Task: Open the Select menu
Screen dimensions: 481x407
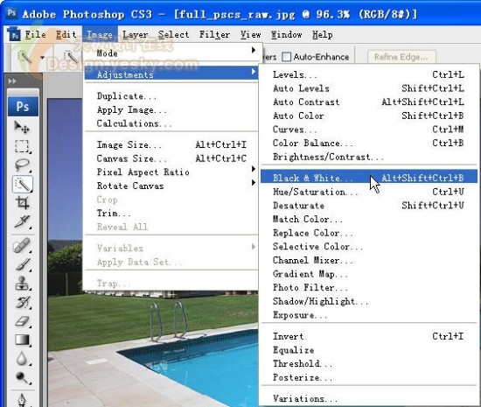Action: click(x=174, y=34)
